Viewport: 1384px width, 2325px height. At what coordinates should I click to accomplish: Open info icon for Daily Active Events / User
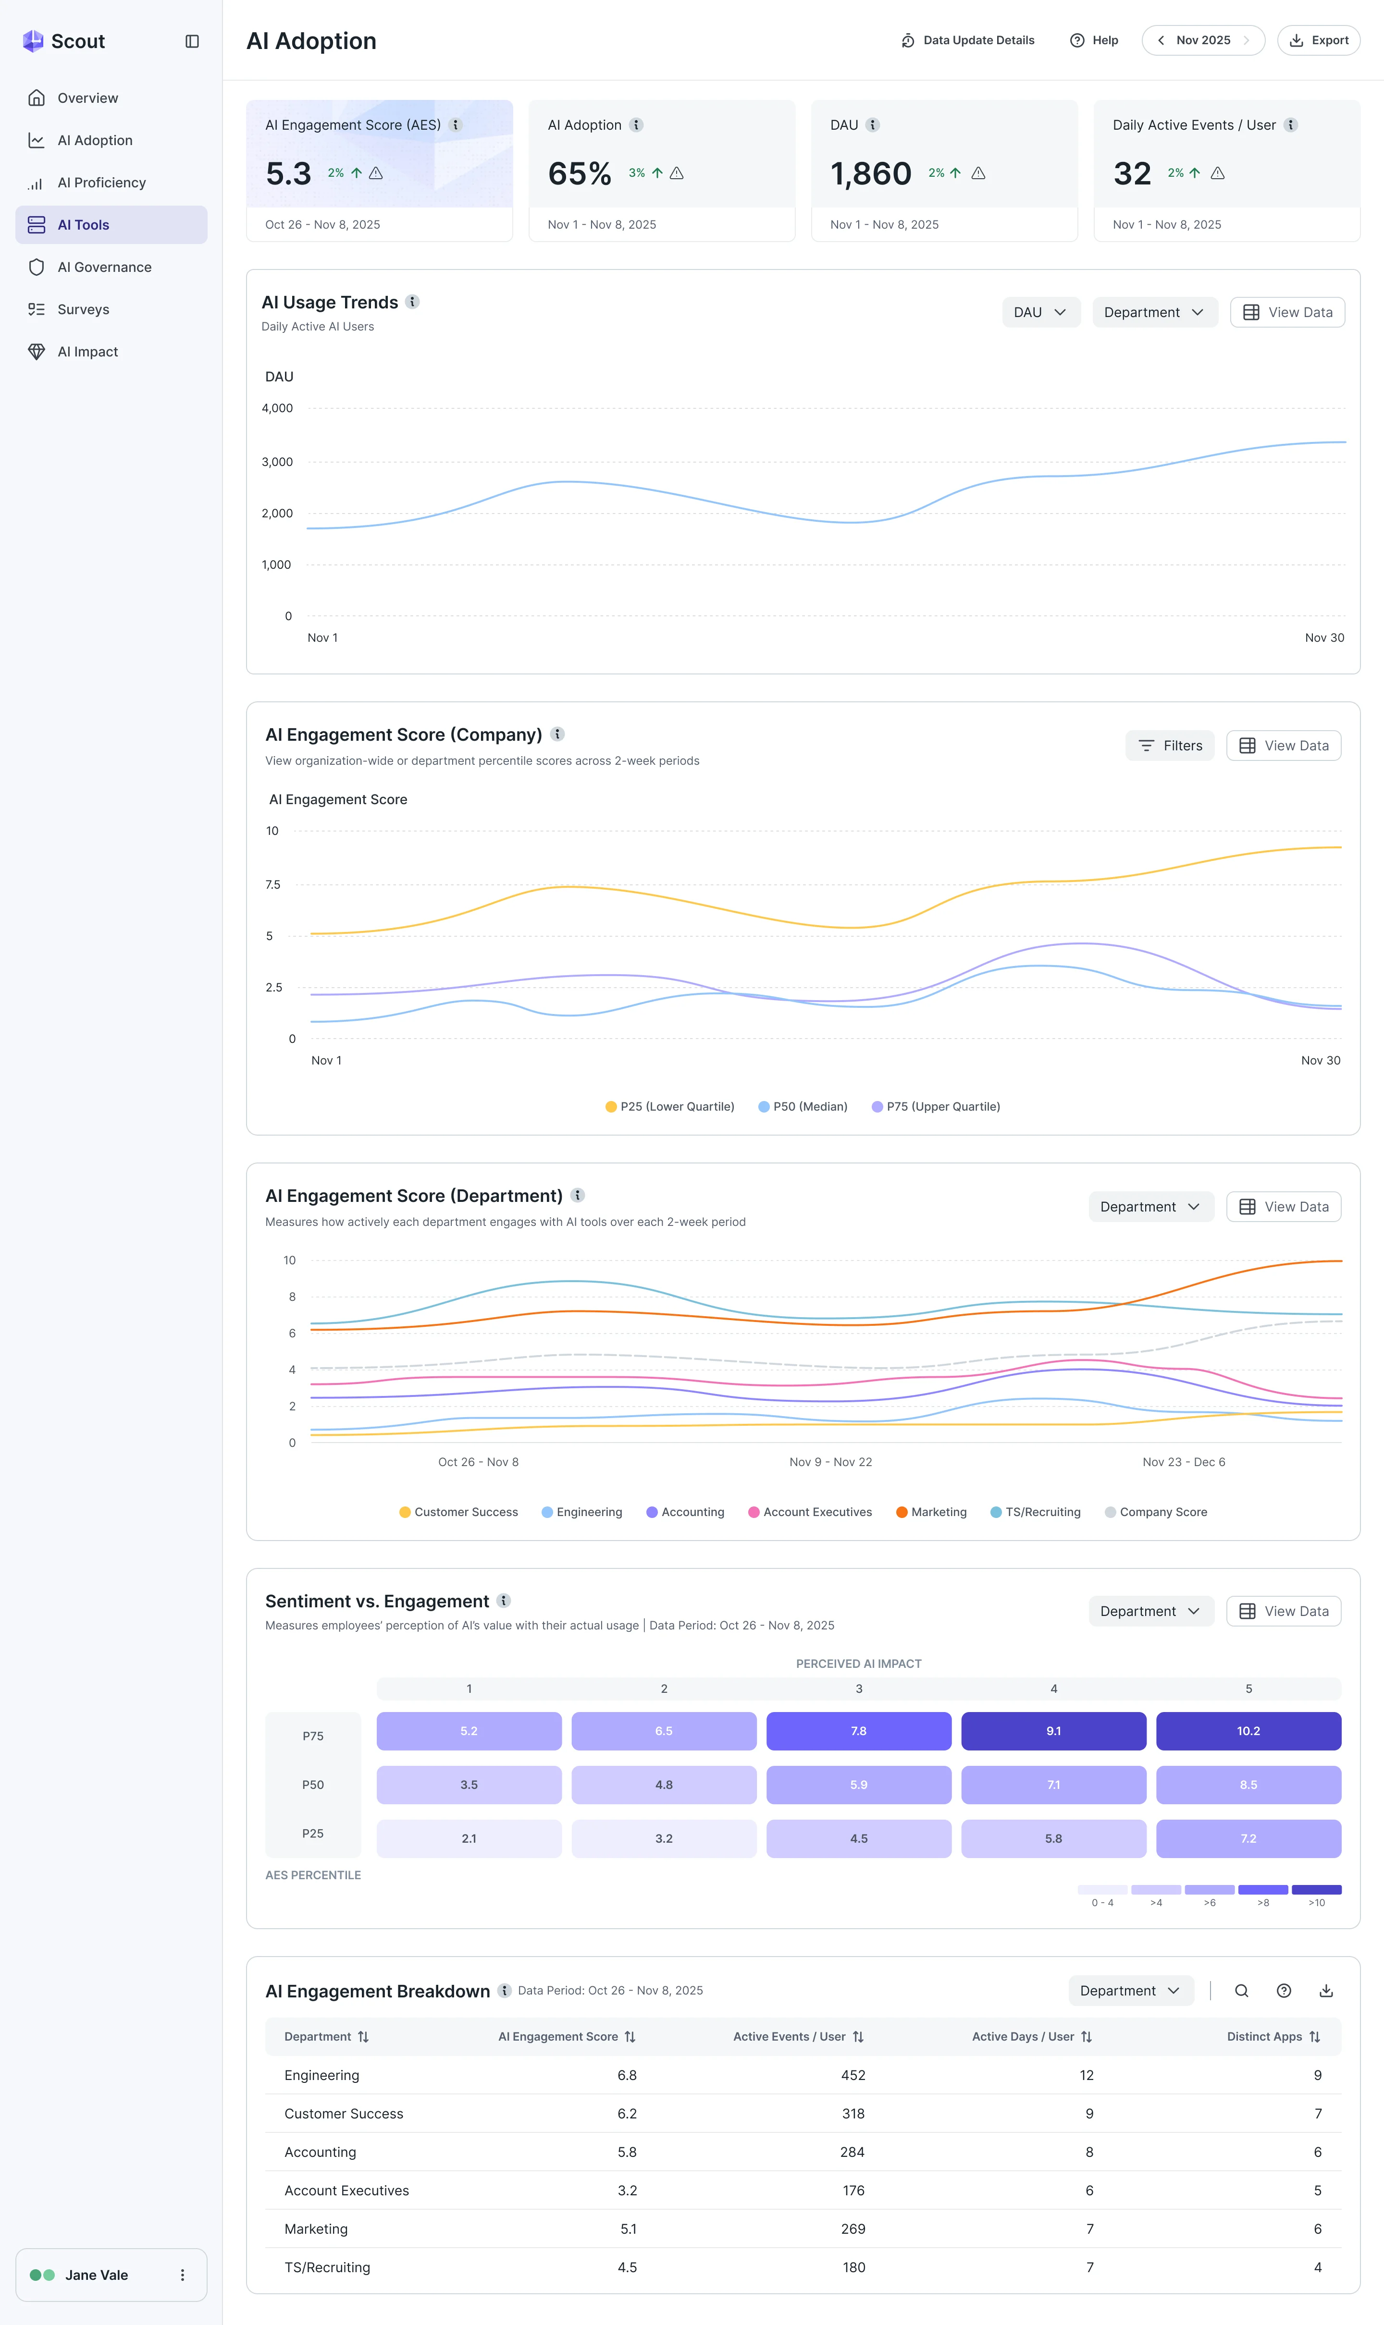(1291, 125)
